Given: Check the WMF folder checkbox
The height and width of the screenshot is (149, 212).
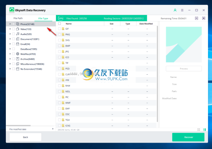Looking at the screenshot, I should [59, 103].
